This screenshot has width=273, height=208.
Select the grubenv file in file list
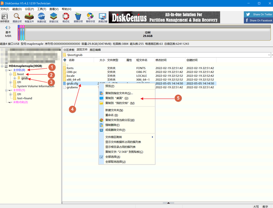tap(72, 88)
